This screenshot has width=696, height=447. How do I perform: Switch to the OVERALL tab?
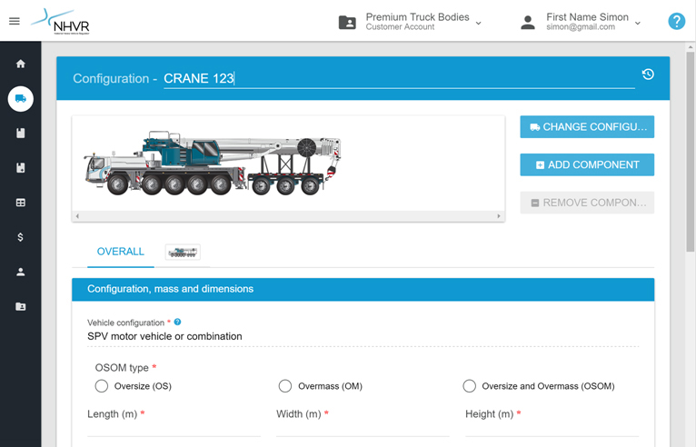tap(121, 252)
